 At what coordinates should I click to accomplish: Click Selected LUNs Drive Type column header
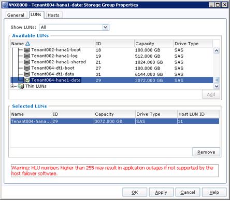(156, 114)
